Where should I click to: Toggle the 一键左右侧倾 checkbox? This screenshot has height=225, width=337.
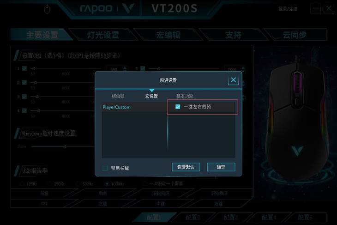tap(178, 107)
